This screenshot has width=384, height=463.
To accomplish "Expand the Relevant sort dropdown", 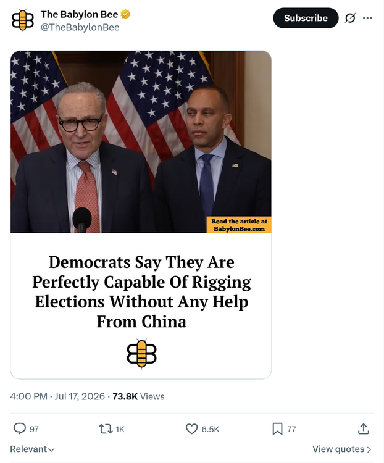I will point(33,449).
